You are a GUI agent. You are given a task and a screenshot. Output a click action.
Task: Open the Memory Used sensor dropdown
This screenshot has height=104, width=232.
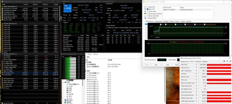point(196,77)
